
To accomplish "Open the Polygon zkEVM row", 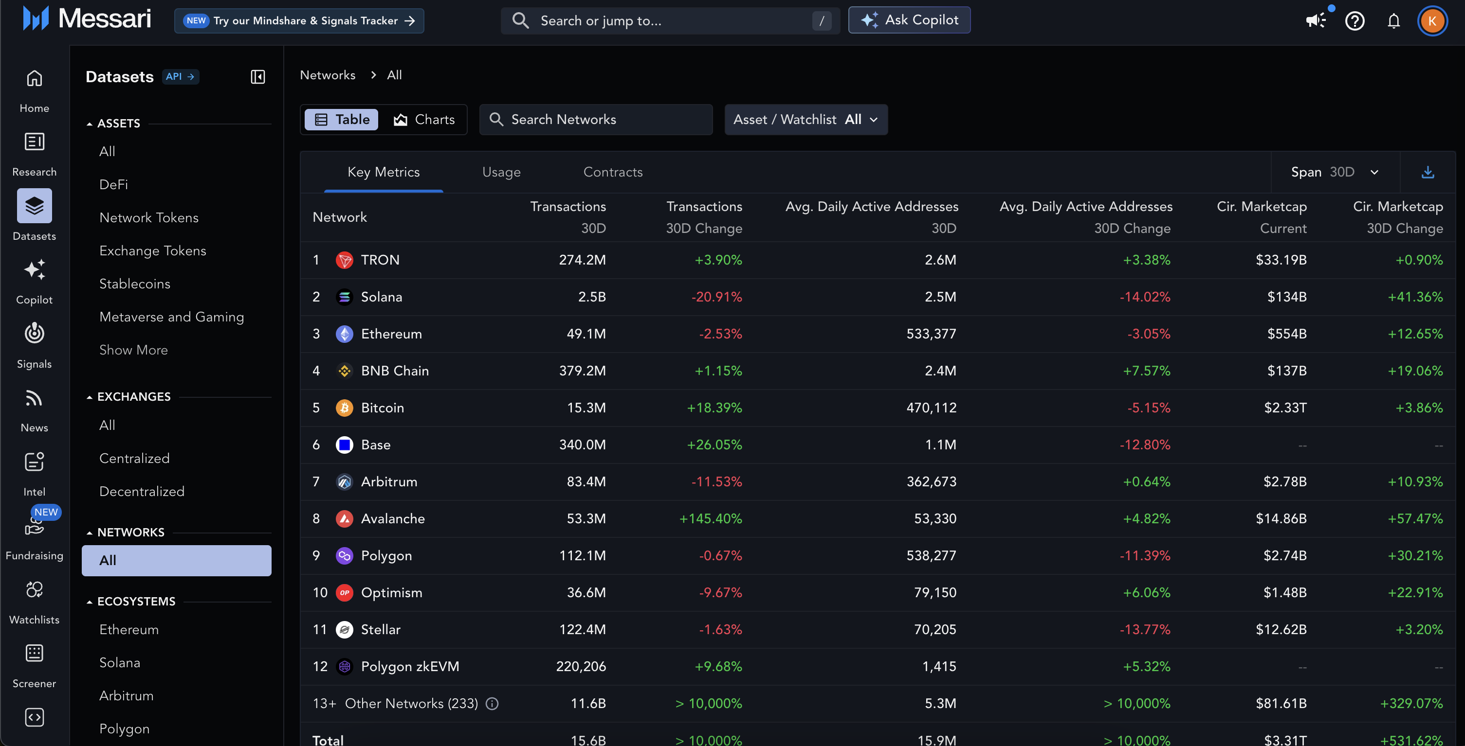I will [x=878, y=666].
